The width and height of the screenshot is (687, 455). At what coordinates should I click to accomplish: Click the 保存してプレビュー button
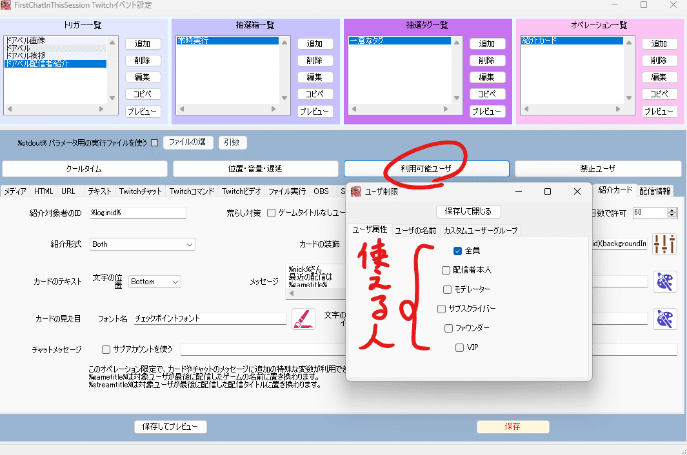point(170,427)
